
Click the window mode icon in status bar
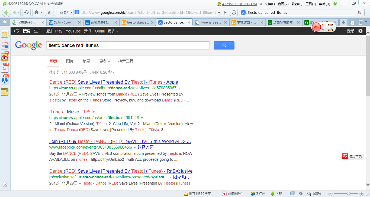pyautogui.click(x=292, y=194)
